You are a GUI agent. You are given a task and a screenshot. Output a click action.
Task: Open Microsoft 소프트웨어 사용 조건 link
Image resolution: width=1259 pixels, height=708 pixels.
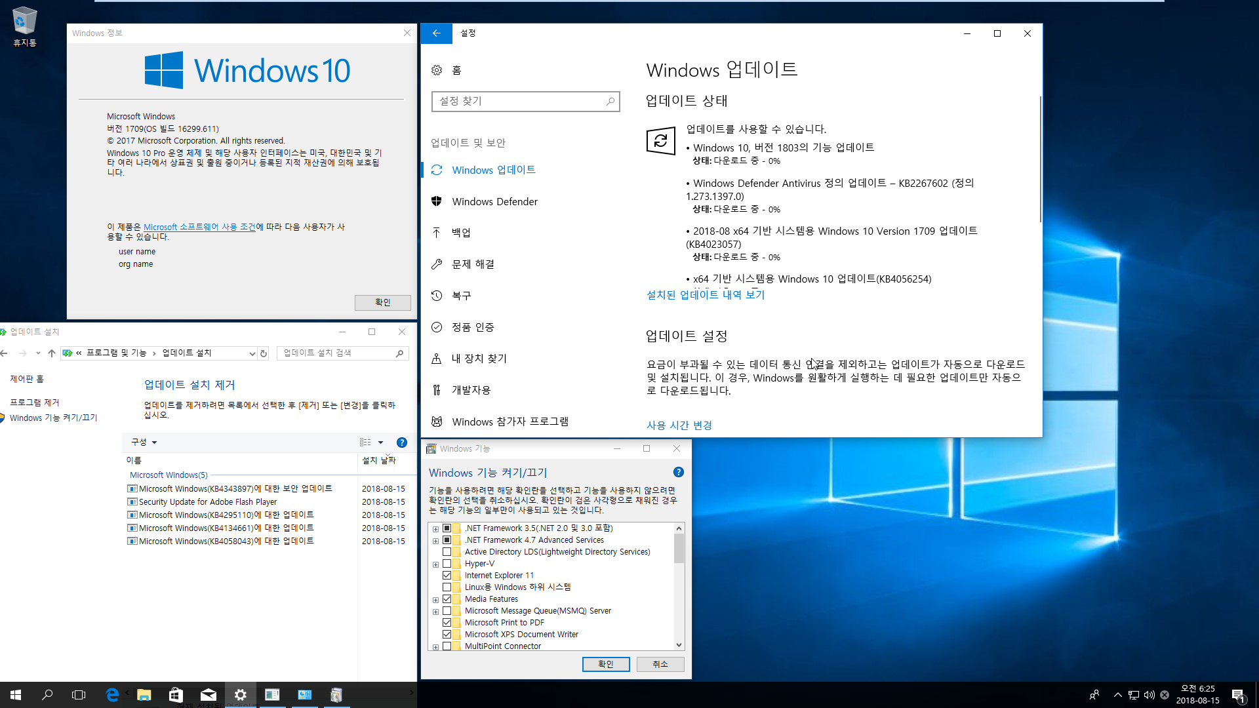(x=199, y=227)
